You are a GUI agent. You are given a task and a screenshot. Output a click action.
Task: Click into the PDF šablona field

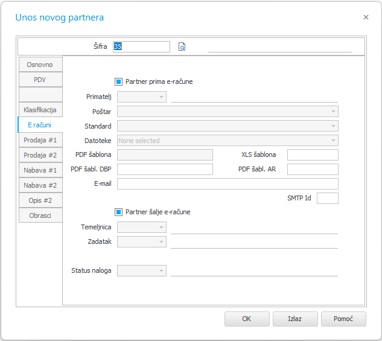[165, 155]
